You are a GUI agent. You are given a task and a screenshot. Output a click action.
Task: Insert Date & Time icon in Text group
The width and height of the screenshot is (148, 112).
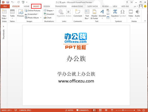[x=108, y=10]
